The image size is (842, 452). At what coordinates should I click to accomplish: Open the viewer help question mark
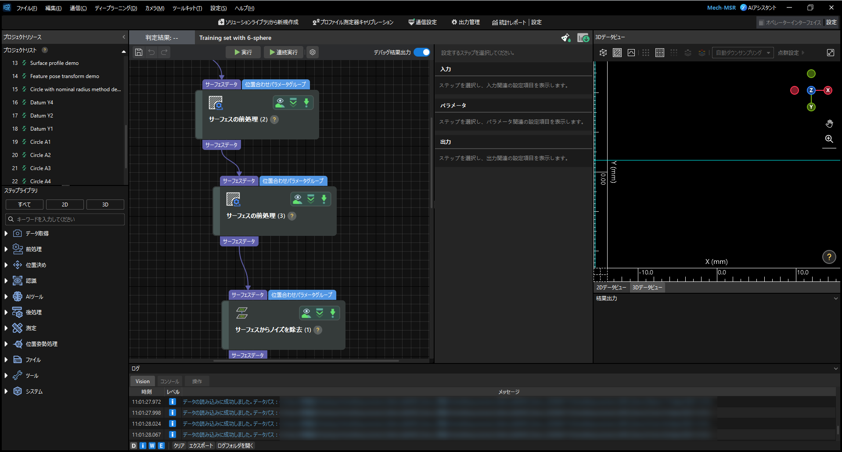pos(829,257)
